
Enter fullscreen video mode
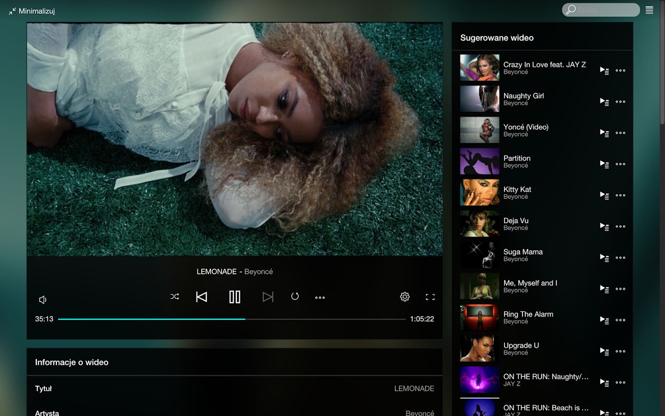coord(430,297)
